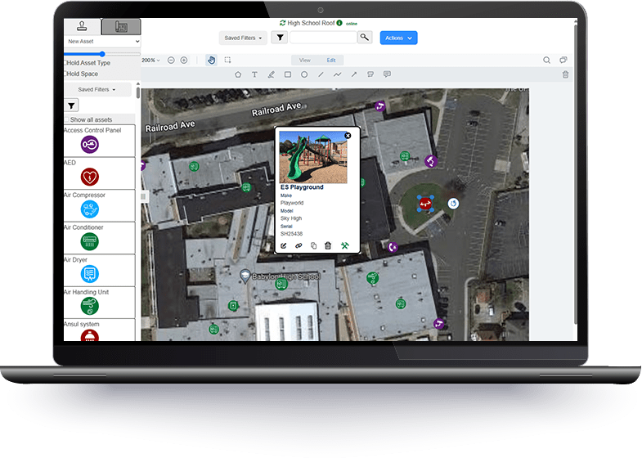Image resolution: width=642 pixels, height=458 pixels.
Task: Switch to the Edit tab
Action: (331, 60)
